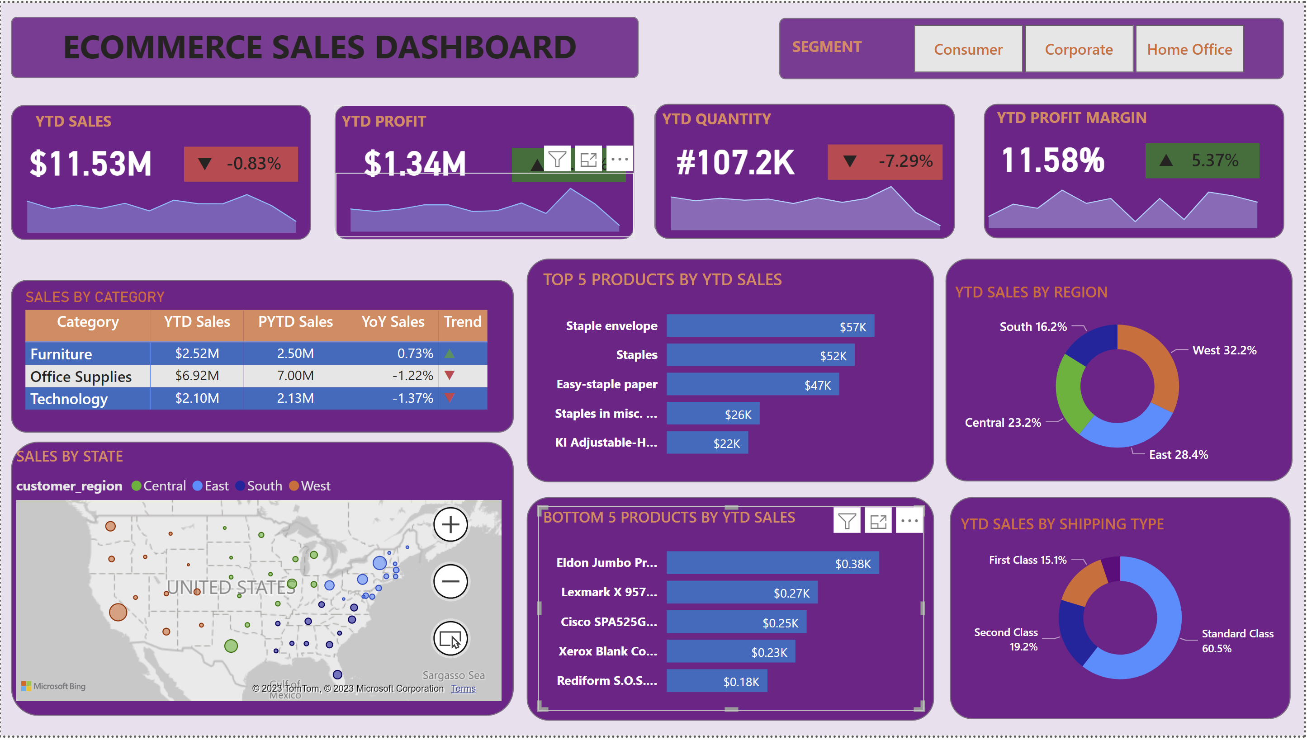Open more options menu on Bottom 5 Products visual
1307x740 pixels.
pos(909,520)
